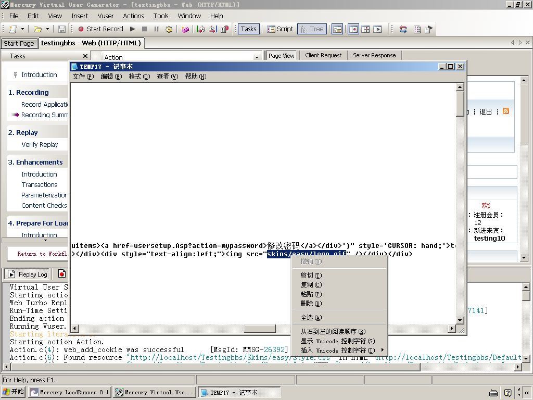Click the regenerate script arrows icon
Screen dimensions: 533x400
(x=403, y=29)
